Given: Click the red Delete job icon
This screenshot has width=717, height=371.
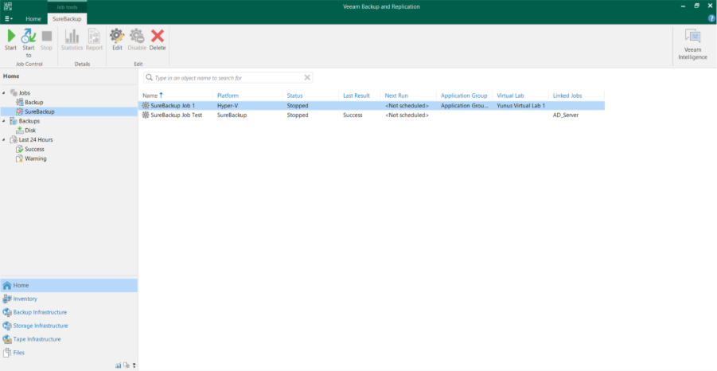Looking at the screenshot, I should coord(158,37).
